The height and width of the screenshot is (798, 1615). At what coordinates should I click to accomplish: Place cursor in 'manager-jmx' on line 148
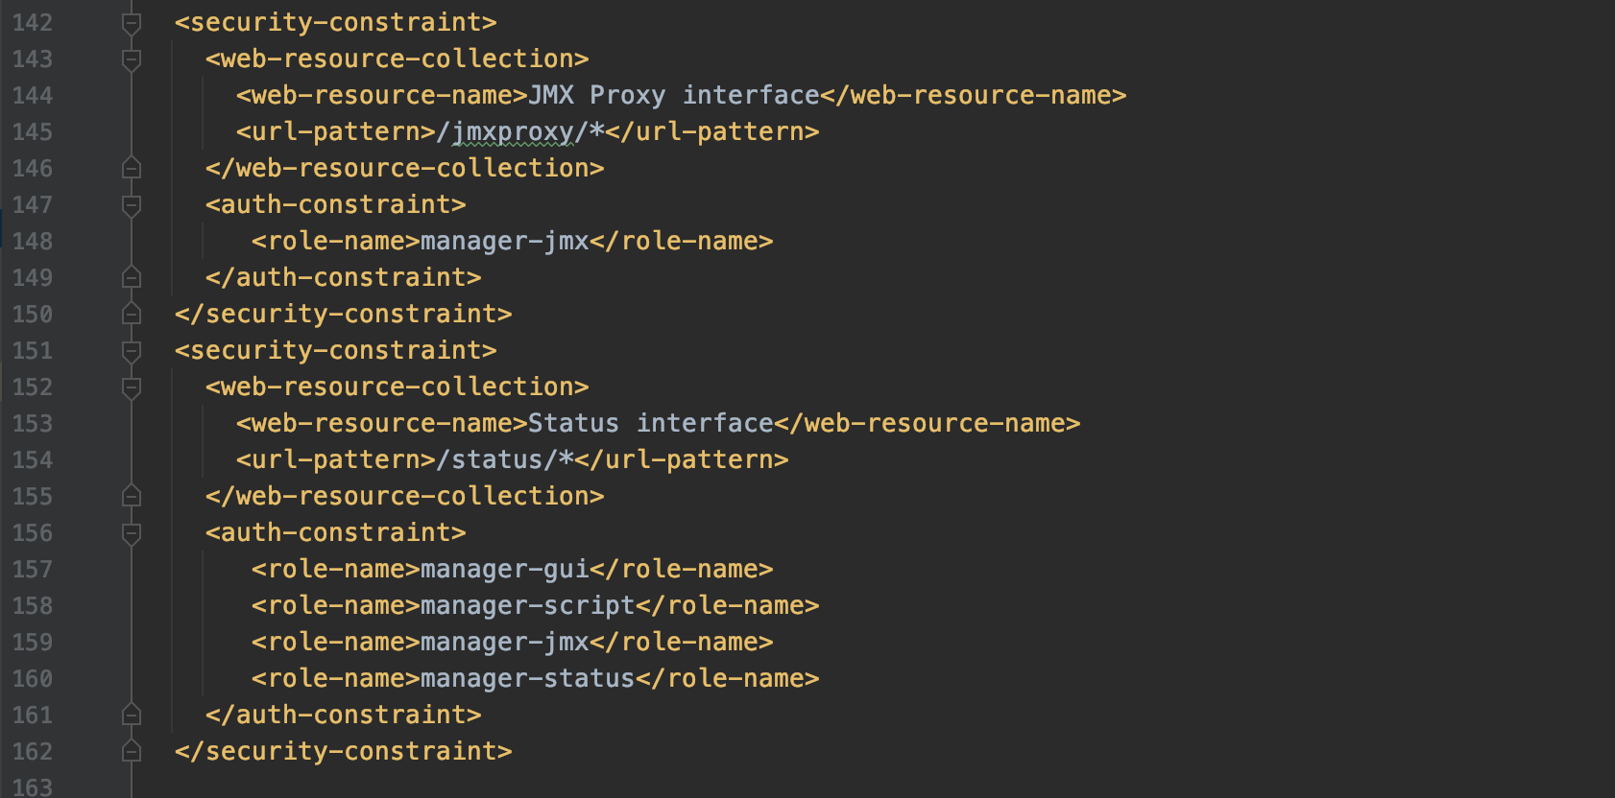click(505, 241)
